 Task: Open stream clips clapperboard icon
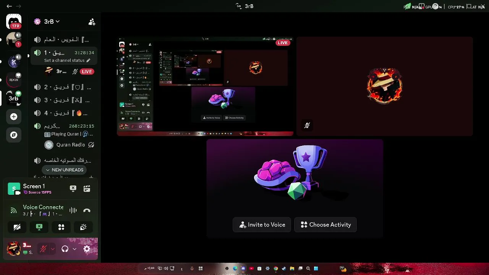click(87, 189)
